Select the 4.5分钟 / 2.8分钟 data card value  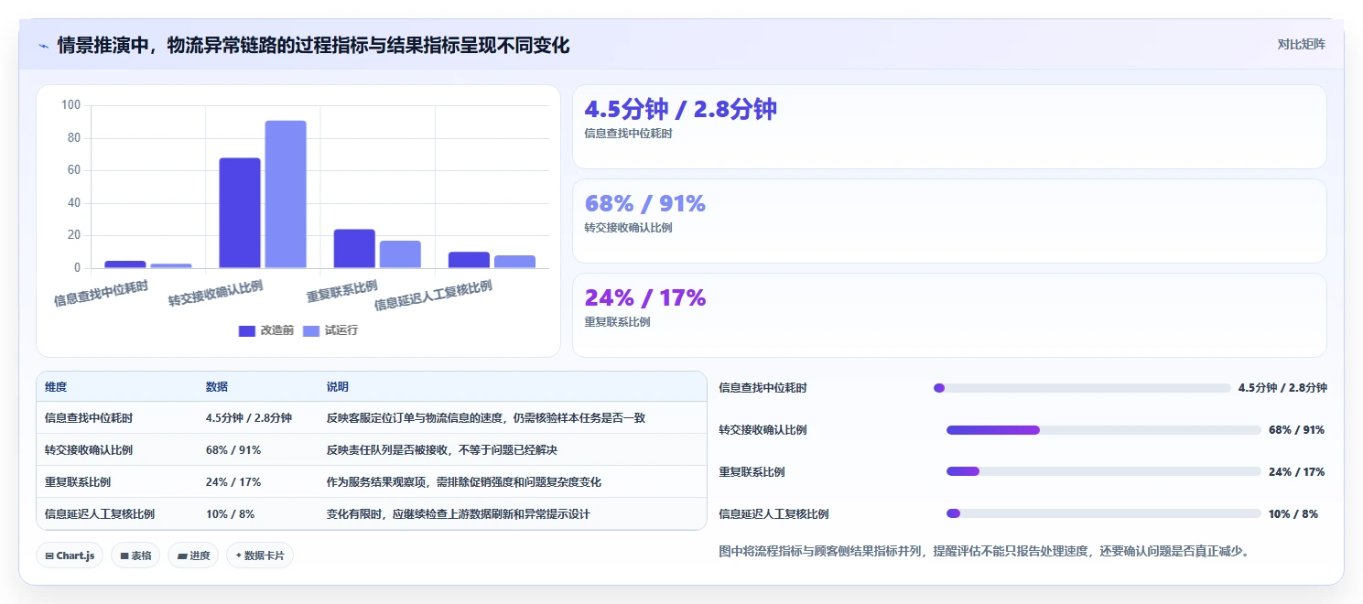point(680,110)
